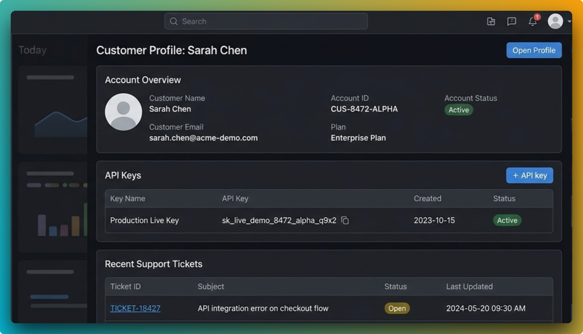Click Sarah Chen's profile picture
Screen dimensions: 583x334
point(123,112)
